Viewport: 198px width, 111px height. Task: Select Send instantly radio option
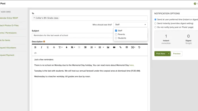(x=156, y=23)
